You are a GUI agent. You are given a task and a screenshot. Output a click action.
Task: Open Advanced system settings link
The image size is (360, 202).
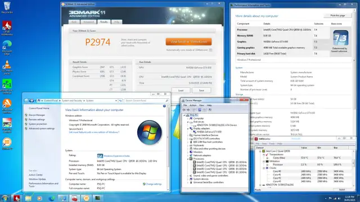tap(42, 128)
